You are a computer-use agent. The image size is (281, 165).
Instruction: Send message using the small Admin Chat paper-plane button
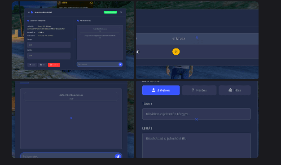[x=120, y=64]
